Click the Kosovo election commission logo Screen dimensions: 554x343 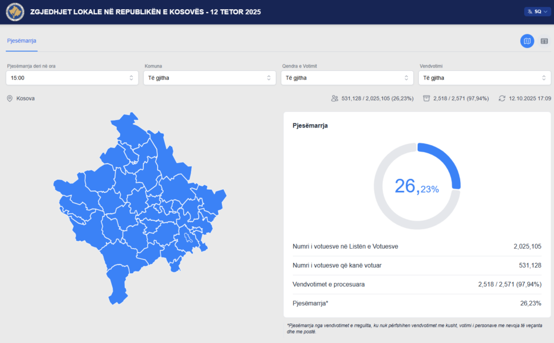[x=15, y=11]
